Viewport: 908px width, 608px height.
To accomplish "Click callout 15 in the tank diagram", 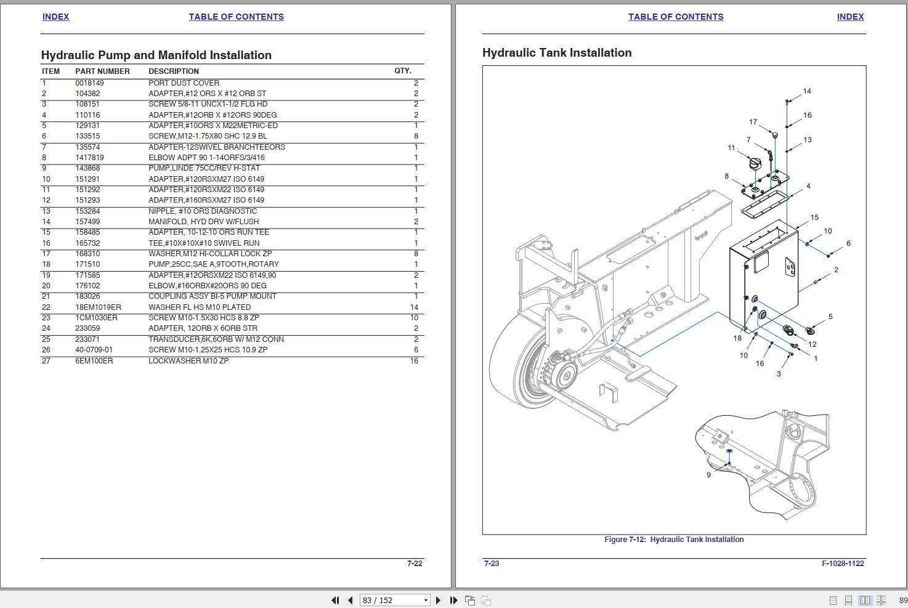I will [814, 217].
